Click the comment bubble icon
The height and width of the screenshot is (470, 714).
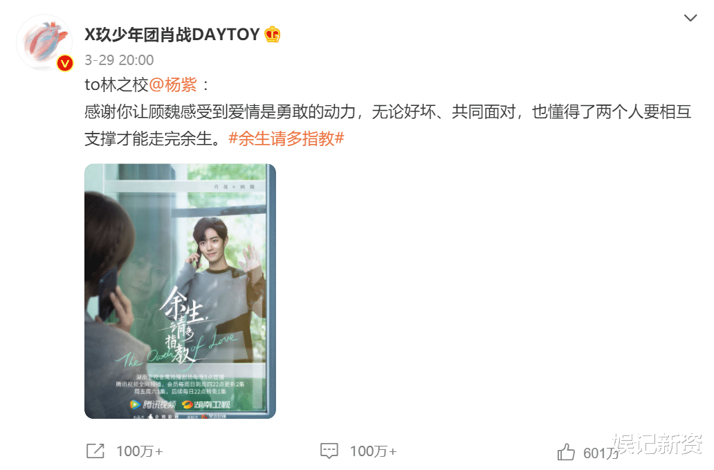329,451
